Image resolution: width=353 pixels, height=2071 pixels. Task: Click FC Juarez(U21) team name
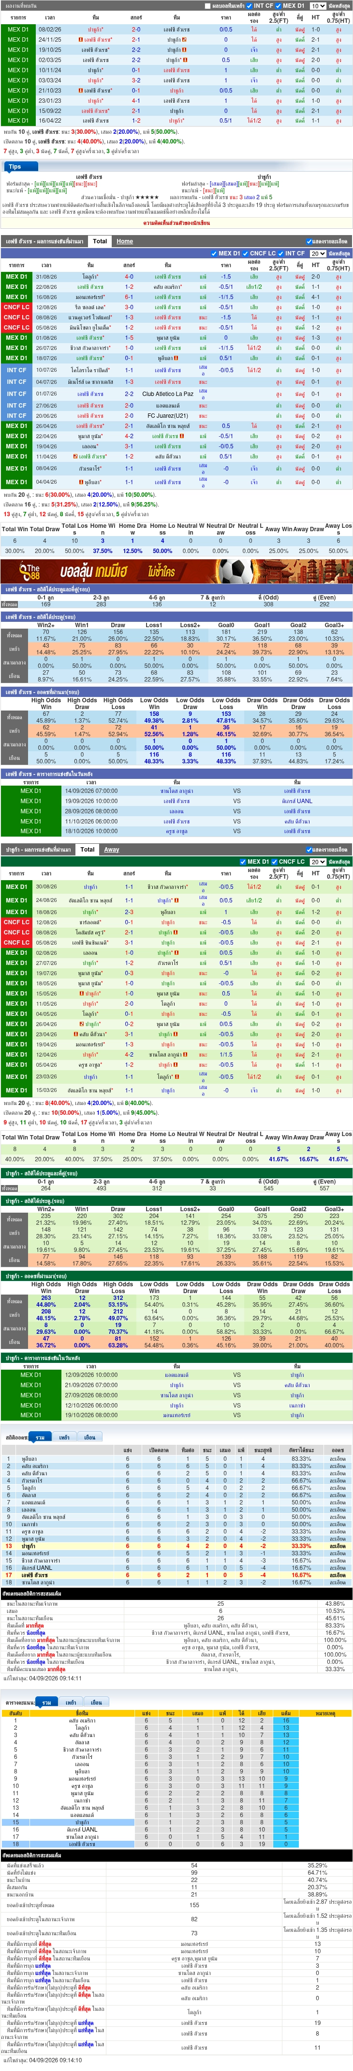tap(168, 416)
